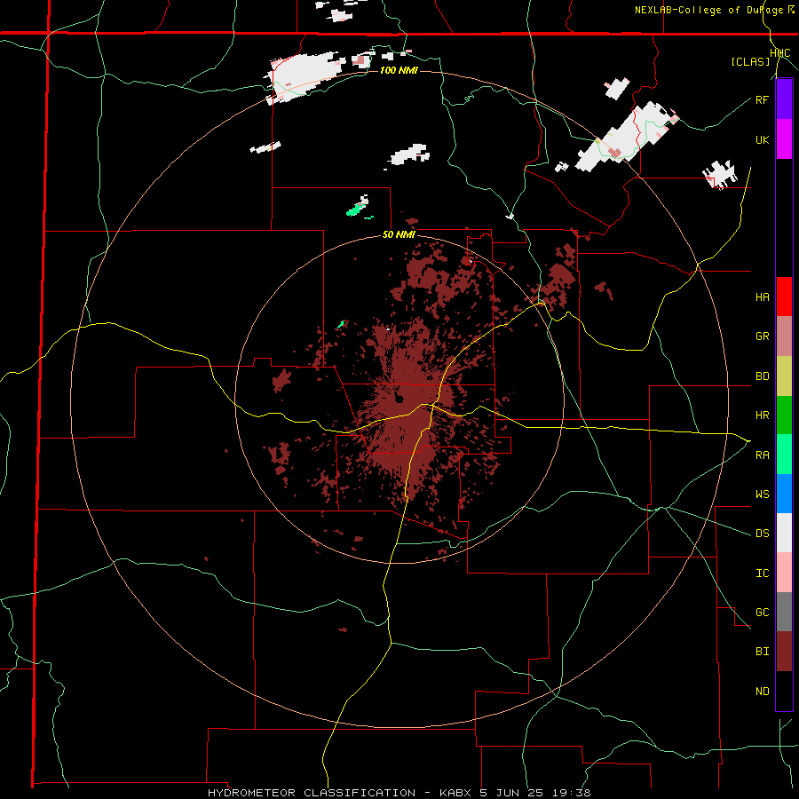Click the "WS" legend label
The image size is (799, 799).
[x=762, y=494]
